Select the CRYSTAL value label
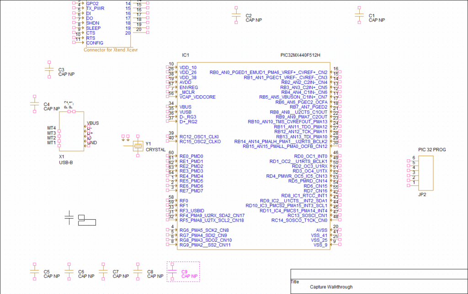Image resolution: width=468 pixels, height=294 pixels. tap(155, 149)
